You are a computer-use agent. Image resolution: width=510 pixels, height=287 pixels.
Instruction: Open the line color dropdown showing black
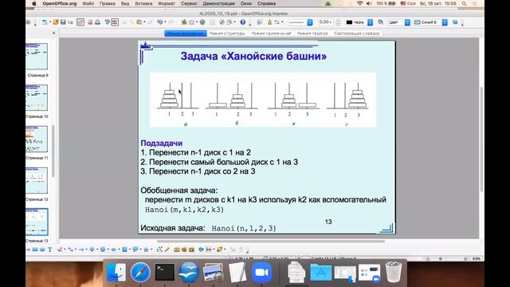coord(370,22)
